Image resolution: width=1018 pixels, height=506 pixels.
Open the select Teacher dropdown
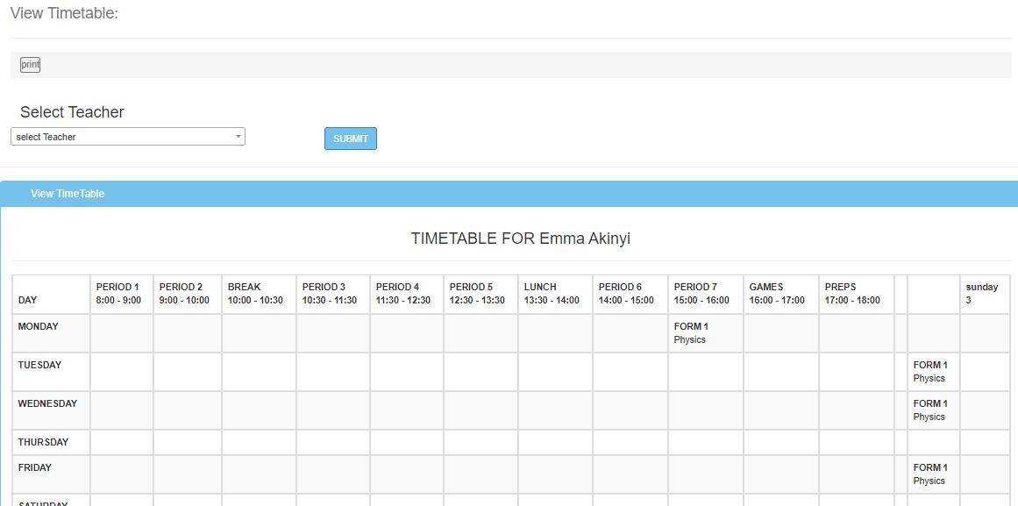[x=127, y=137]
